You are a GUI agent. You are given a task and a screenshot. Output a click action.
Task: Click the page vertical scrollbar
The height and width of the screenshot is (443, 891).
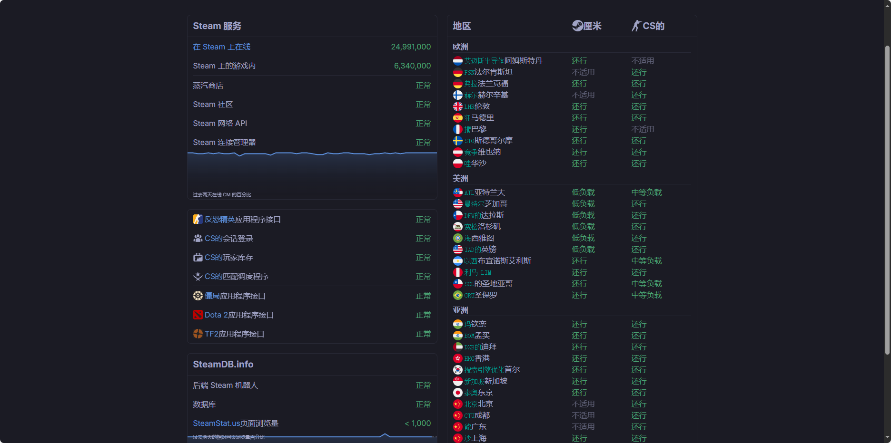(887, 200)
